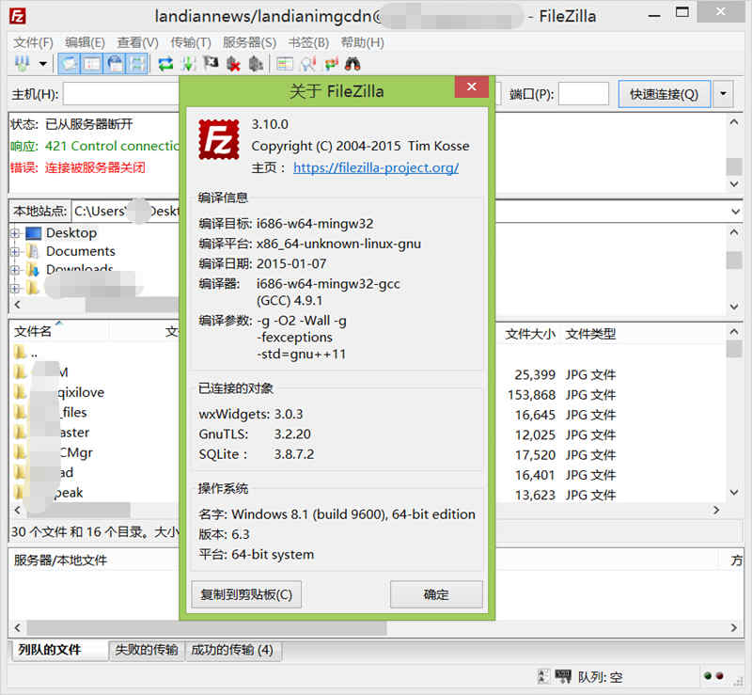The image size is (752, 695).
Task: Expand the Documents folder in local tree
Action: pyautogui.click(x=17, y=251)
